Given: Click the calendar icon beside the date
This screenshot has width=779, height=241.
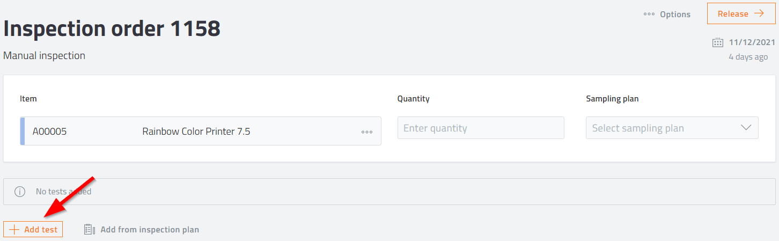Looking at the screenshot, I should 717,42.
